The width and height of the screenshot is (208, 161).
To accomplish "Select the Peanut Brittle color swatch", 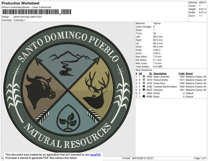I will [144, 80].
